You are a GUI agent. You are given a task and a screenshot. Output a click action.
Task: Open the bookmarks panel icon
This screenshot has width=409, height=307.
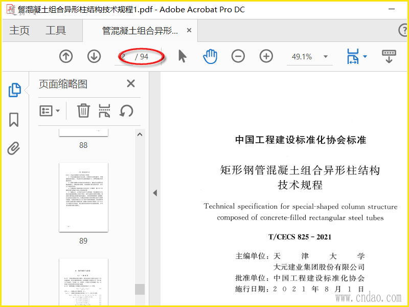tap(14, 120)
